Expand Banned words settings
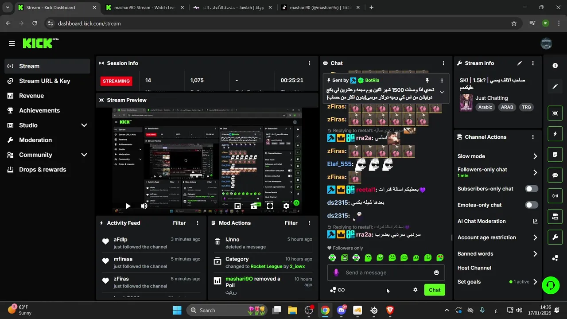The width and height of the screenshot is (567, 319). coord(535,254)
